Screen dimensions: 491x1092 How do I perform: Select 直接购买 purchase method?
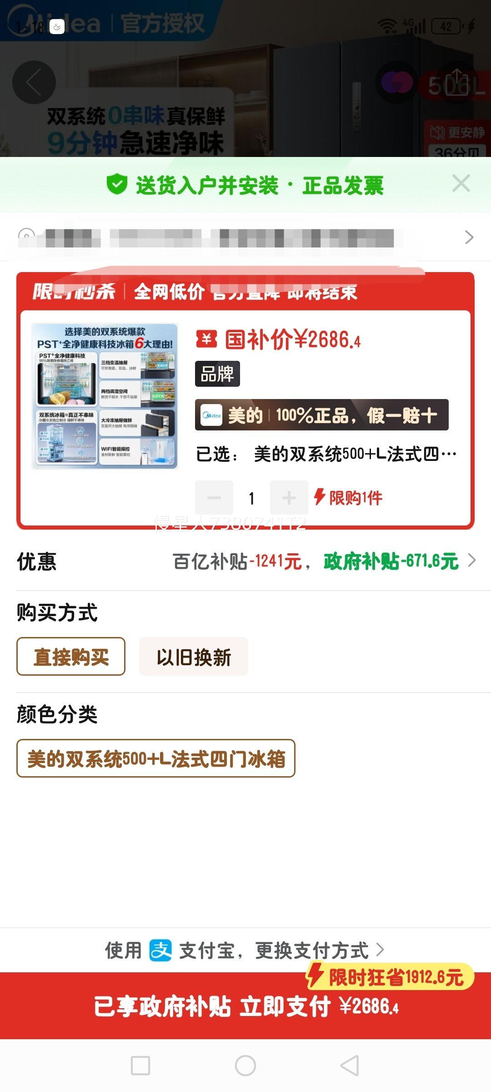click(71, 657)
